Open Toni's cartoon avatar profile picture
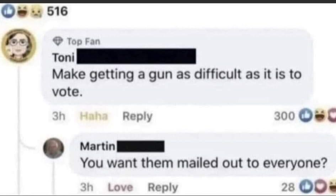The width and height of the screenshot is (336, 196). [x=19, y=45]
